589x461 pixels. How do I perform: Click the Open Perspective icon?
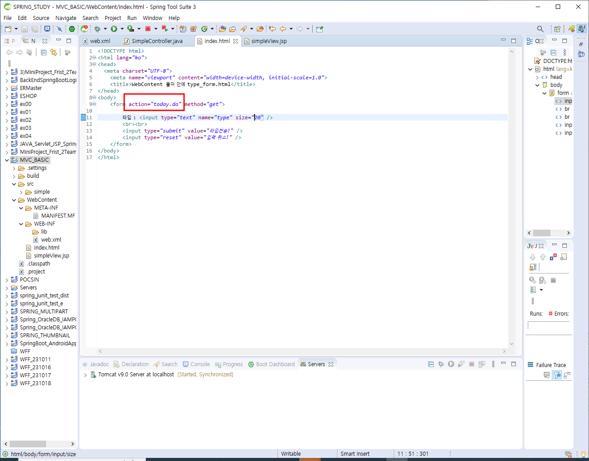(558, 29)
